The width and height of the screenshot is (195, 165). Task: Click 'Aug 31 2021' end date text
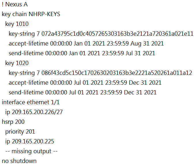pos(147,44)
